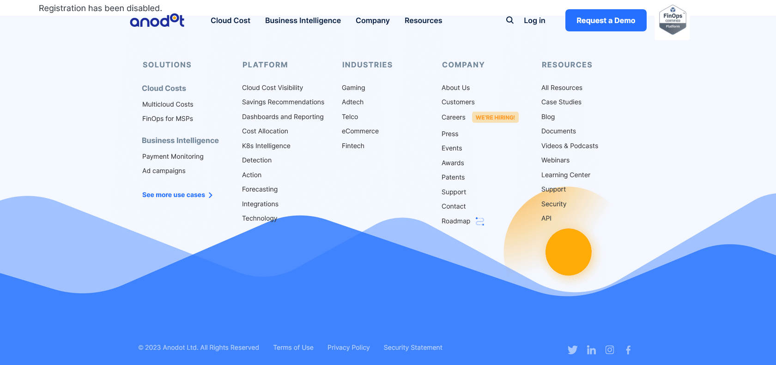
Task: Open the Business Intelligence nav menu
Action: [303, 20]
